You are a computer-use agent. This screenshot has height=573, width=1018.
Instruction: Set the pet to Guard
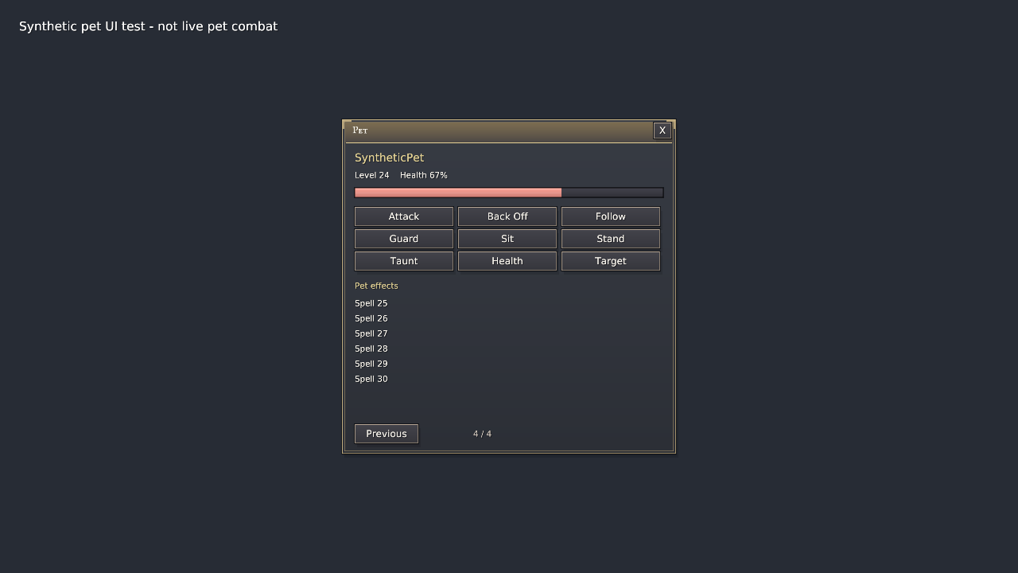(x=404, y=239)
